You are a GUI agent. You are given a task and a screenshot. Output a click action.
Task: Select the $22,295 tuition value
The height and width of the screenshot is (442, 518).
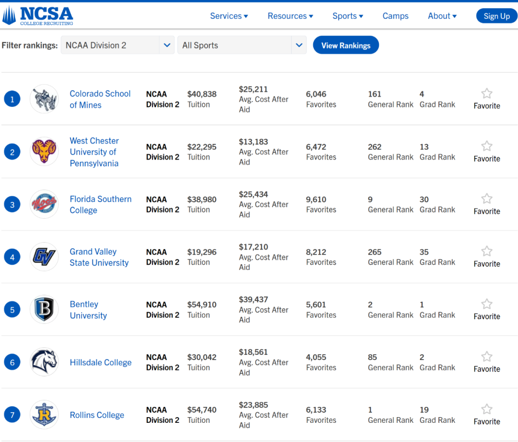point(202,147)
